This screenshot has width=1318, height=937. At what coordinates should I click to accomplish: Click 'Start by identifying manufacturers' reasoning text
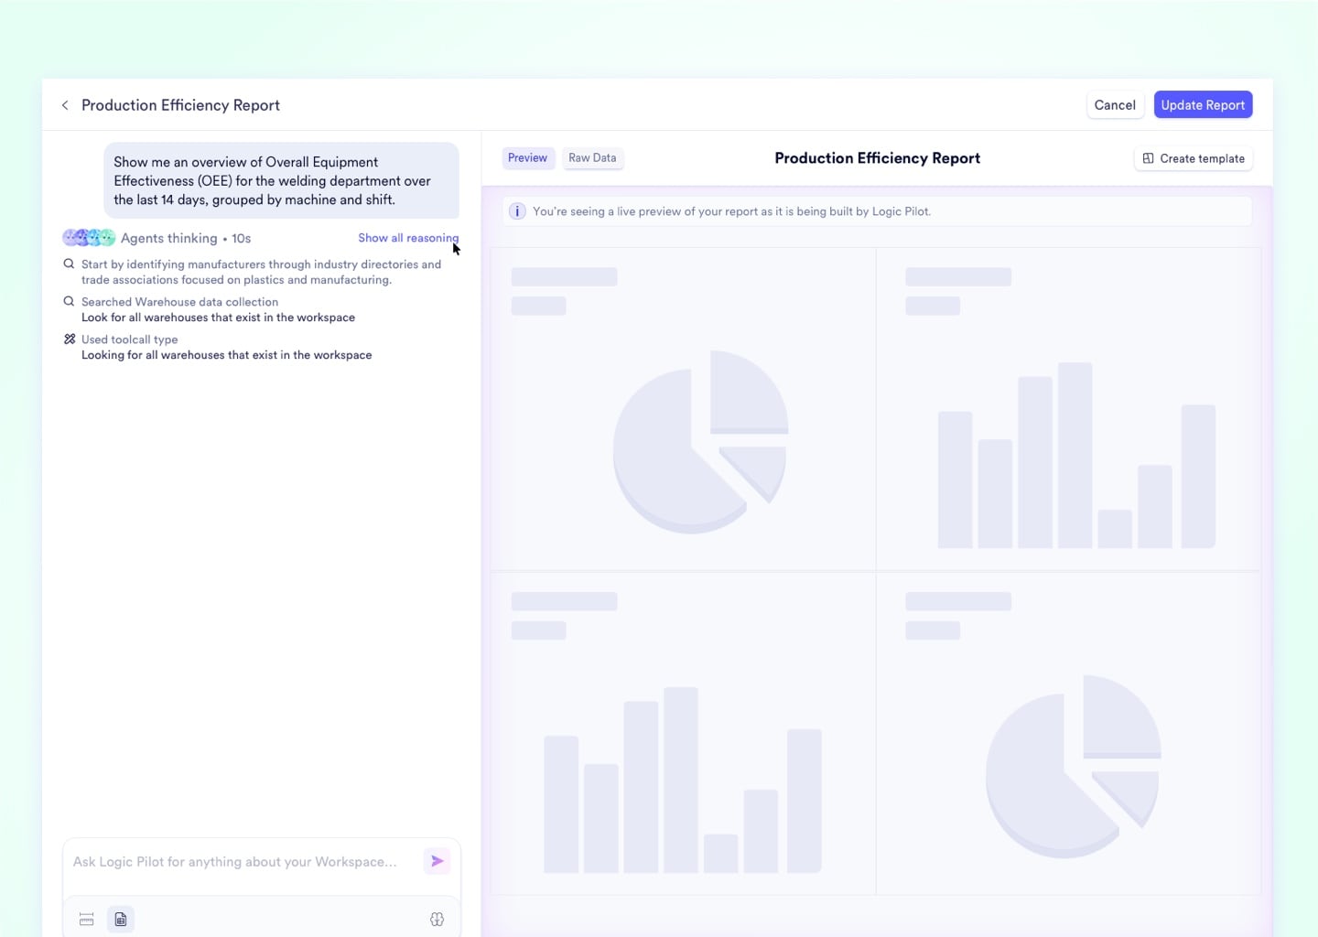pyautogui.click(x=261, y=272)
